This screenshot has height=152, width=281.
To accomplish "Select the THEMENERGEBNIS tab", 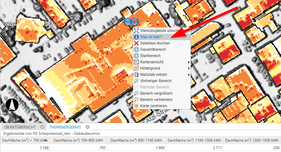I will (x=65, y=127).
